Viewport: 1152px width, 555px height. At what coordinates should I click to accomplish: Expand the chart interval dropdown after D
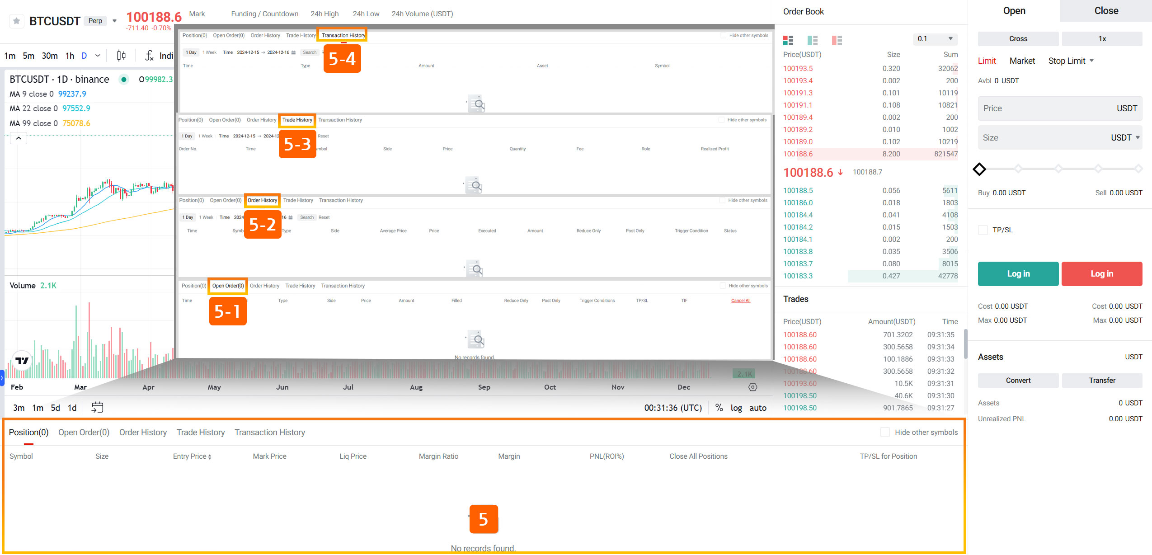[x=98, y=56]
